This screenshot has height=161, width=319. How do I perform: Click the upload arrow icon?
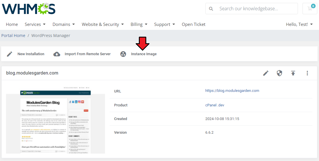[x=293, y=73]
